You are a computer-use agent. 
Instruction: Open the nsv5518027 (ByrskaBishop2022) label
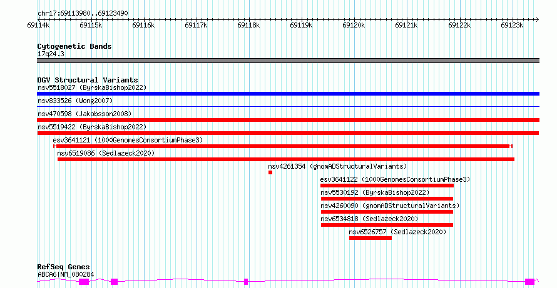tap(92, 87)
